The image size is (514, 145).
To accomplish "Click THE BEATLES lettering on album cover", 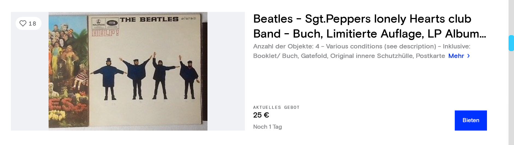I will click(149, 20).
